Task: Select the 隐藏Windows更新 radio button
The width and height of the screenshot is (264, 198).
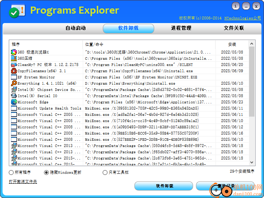Action: 46,172
